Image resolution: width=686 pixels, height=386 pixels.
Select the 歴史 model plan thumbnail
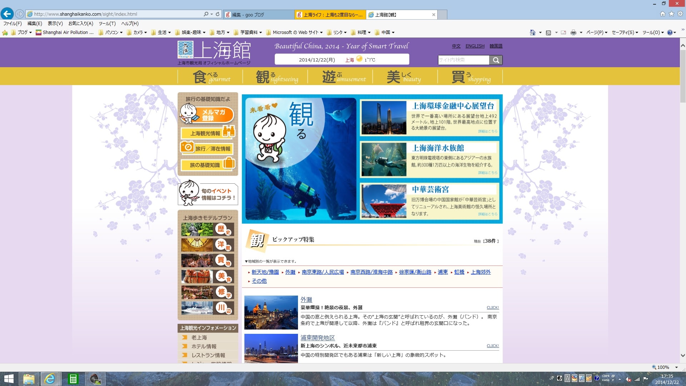point(208,229)
